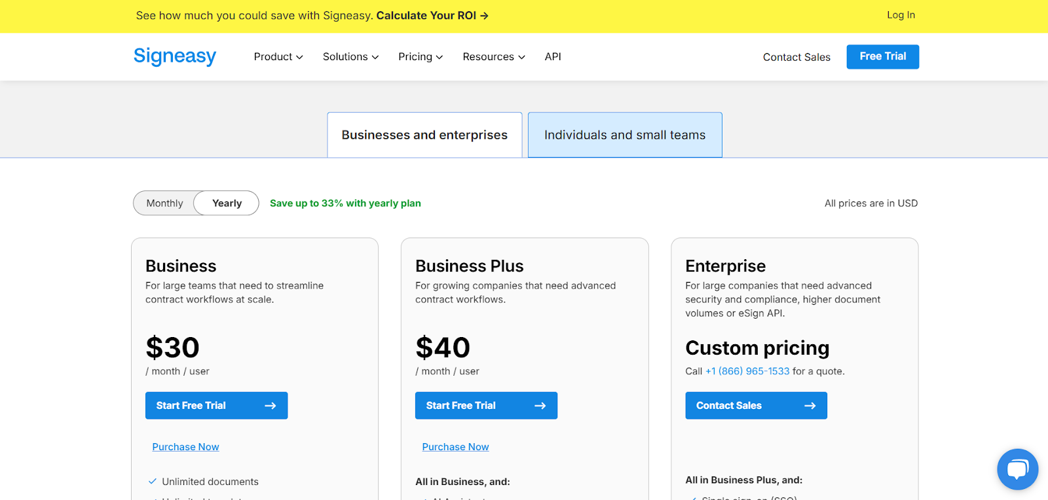1048x500 pixels.
Task: Click Contact Sales in the header
Action: [x=796, y=57]
